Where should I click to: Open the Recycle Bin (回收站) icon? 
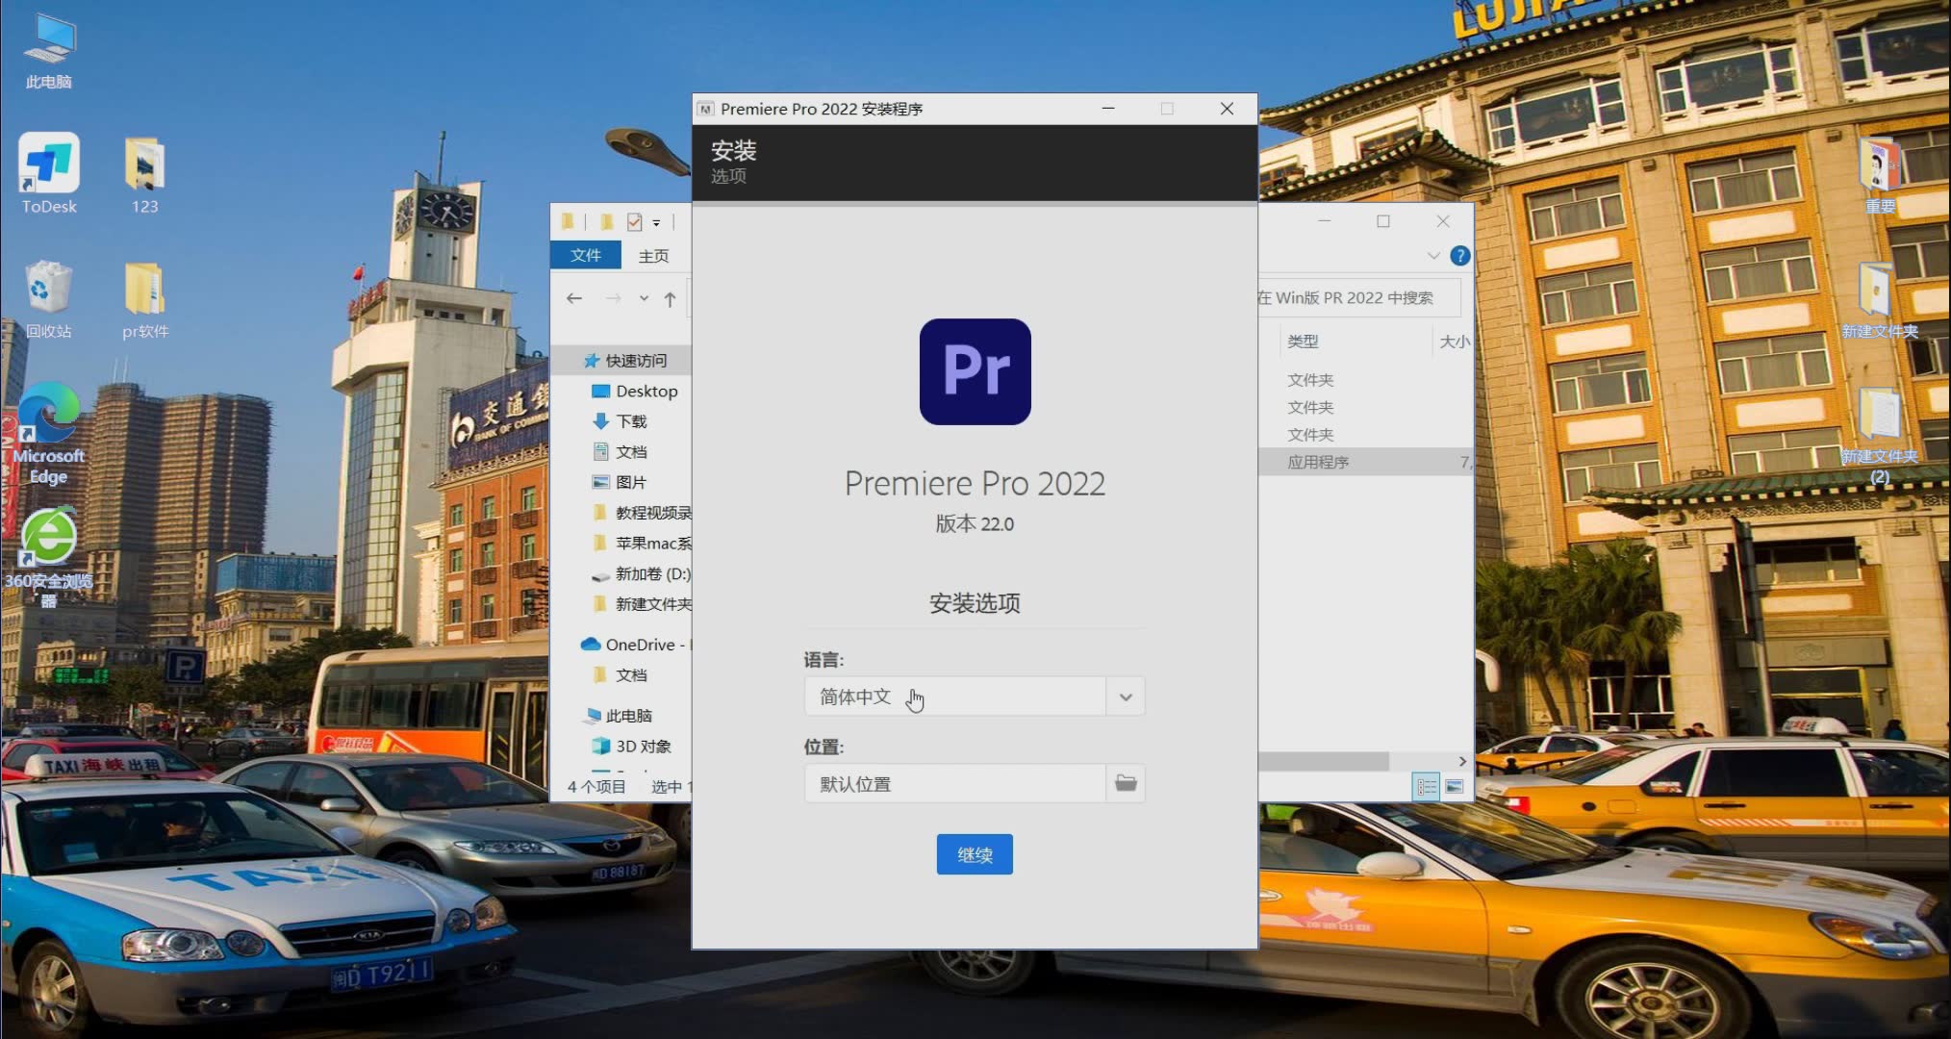[x=48, y=299]
